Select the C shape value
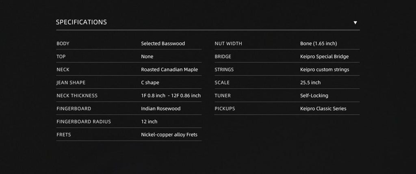Viewport: 416px width, 174px height. click(x=150, y=83)
